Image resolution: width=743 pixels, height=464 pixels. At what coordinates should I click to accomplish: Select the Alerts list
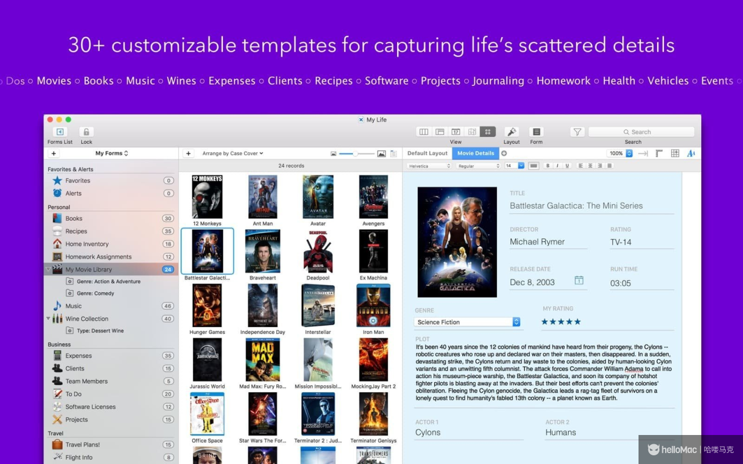111,194
